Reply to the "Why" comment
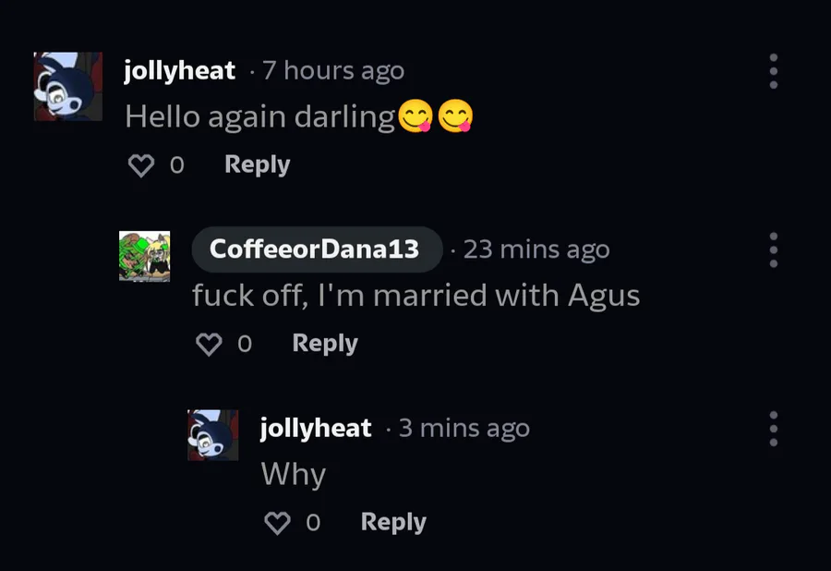Viewport: 831px width, 571px height. tap(392, 522)
